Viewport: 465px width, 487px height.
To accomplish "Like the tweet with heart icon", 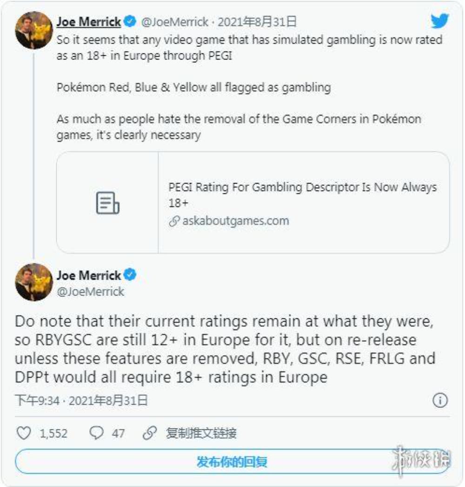I will point(24,433).
